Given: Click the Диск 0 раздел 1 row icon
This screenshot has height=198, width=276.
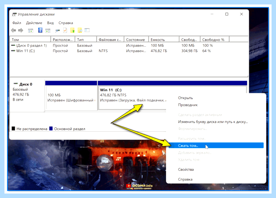Looking at the screenshot, I should pyautogui.click(x=13, y=45).
